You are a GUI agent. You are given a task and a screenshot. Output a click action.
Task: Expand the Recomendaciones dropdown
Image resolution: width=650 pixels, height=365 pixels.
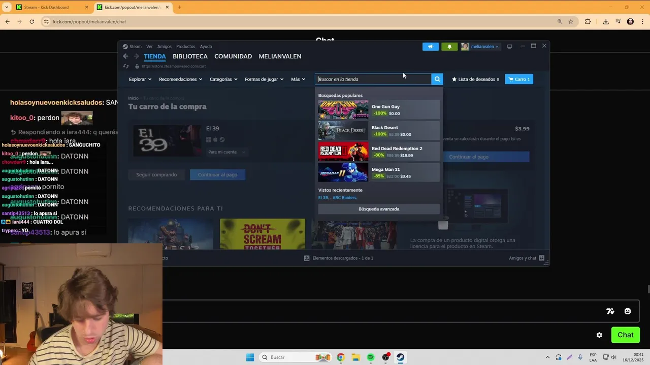[181, 79]
